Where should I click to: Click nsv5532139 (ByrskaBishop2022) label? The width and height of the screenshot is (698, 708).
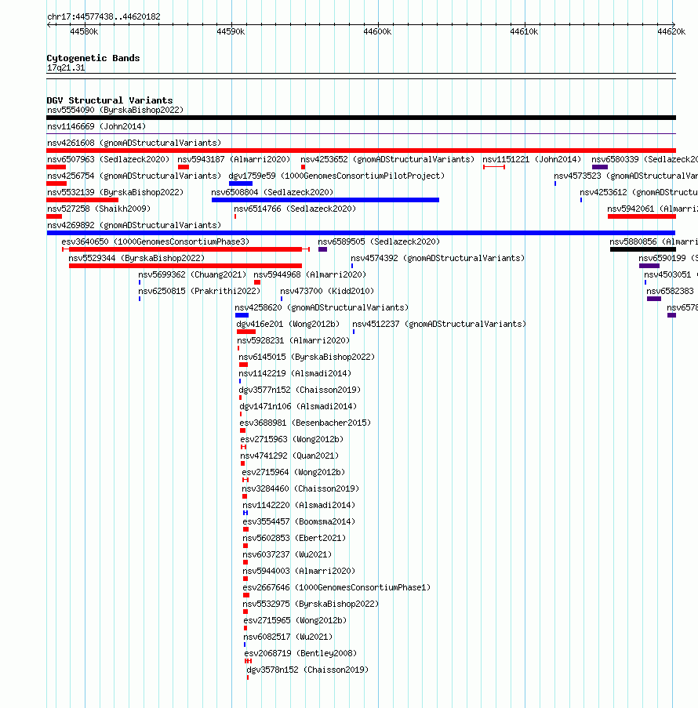click(x=115, y=192)
